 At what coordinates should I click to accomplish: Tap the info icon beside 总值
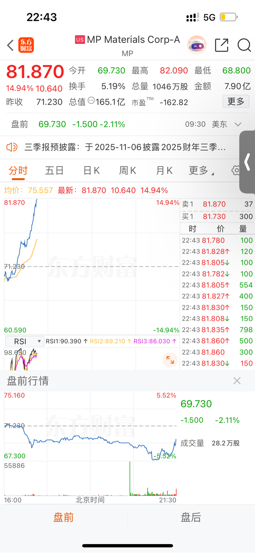point(91,101)
